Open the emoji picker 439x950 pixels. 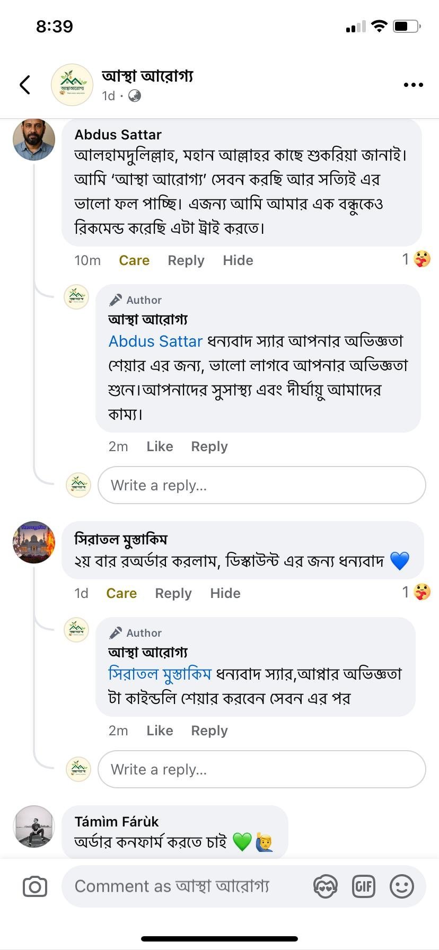[402, 886]
